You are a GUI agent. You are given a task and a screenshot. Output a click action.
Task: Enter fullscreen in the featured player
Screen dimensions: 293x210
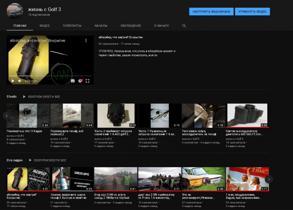pyautogui.click(x=87, y=81)
